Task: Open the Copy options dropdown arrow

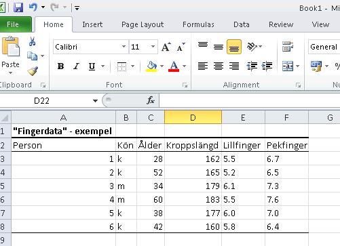Action: coord(42,56)
